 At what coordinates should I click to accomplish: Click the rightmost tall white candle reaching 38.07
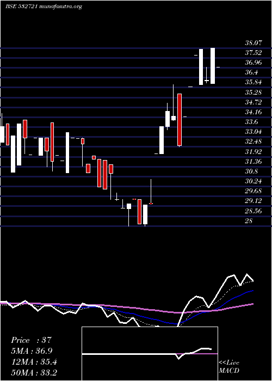click(213, 66)
